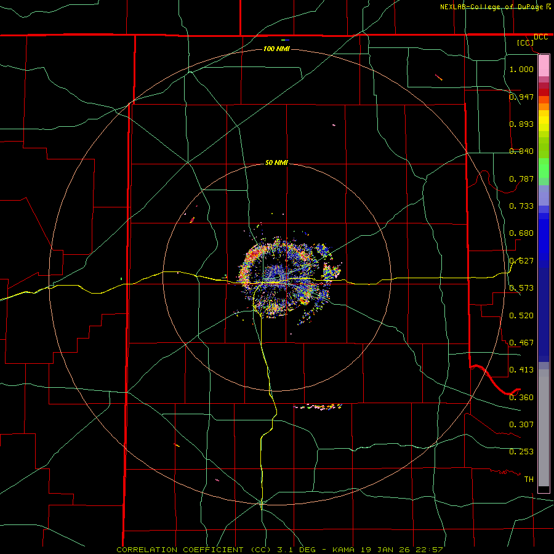Click the TH threshold label
The image size is (554, 554).
529,480
